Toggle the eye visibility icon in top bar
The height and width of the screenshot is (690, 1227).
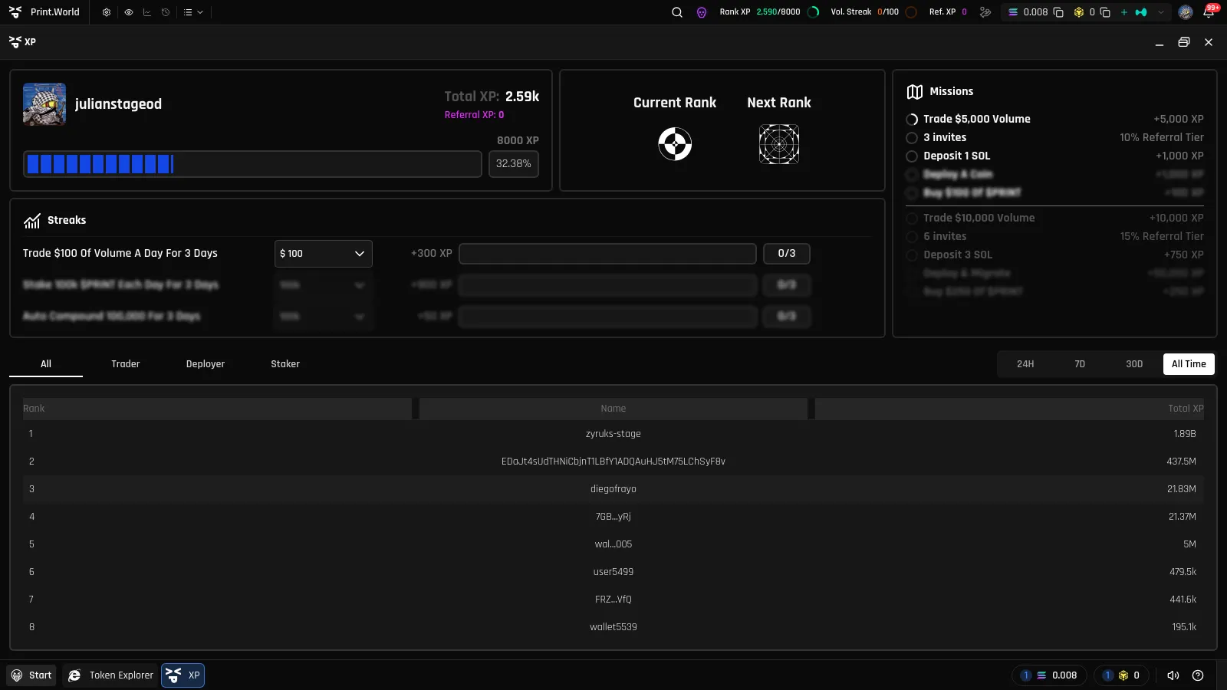click(x=128, y=12)
